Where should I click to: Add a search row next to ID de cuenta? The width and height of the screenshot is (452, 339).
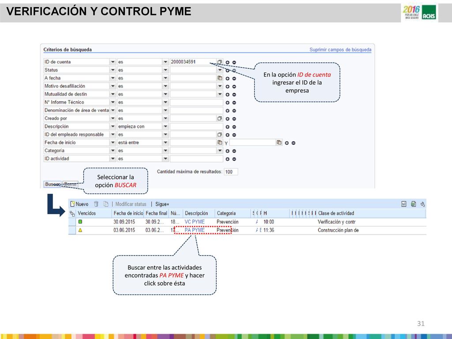point(227,62)
